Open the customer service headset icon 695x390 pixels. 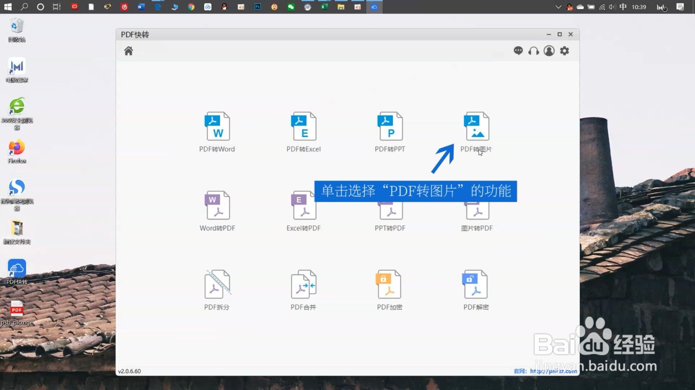pyautogui.click(x=533, y=51)
